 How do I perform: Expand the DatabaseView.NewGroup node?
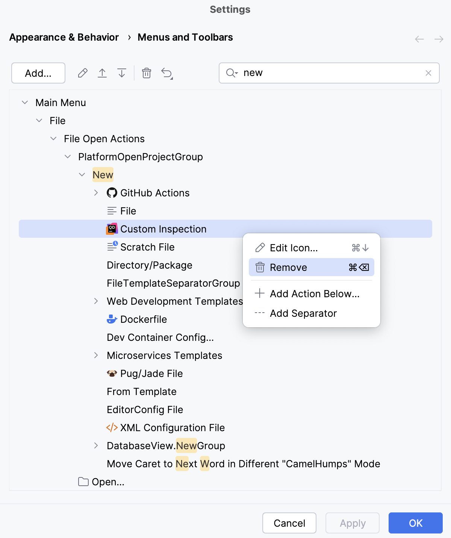click(96, 446)
